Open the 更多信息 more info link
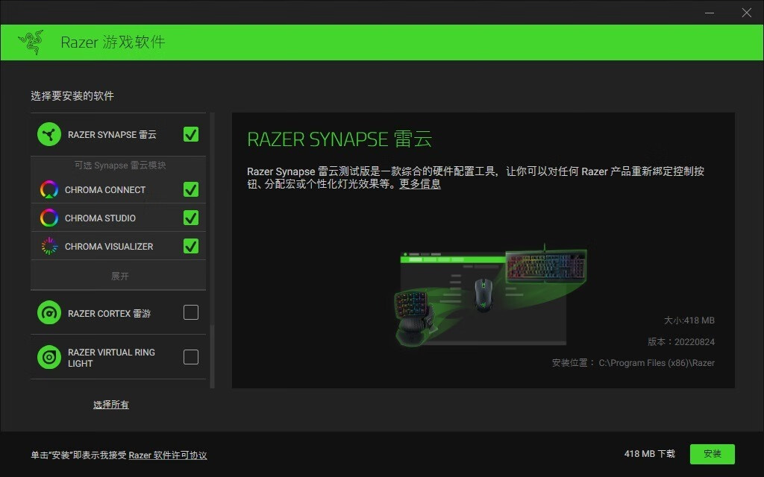Viewport: 764px width, 477px height. (x=420, y=184)
